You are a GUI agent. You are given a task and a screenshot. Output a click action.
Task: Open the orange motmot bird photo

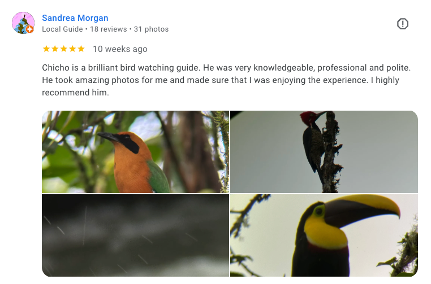136,152
